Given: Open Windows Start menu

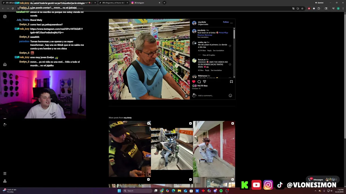Looking at the screenshot, I should (119, 191).
